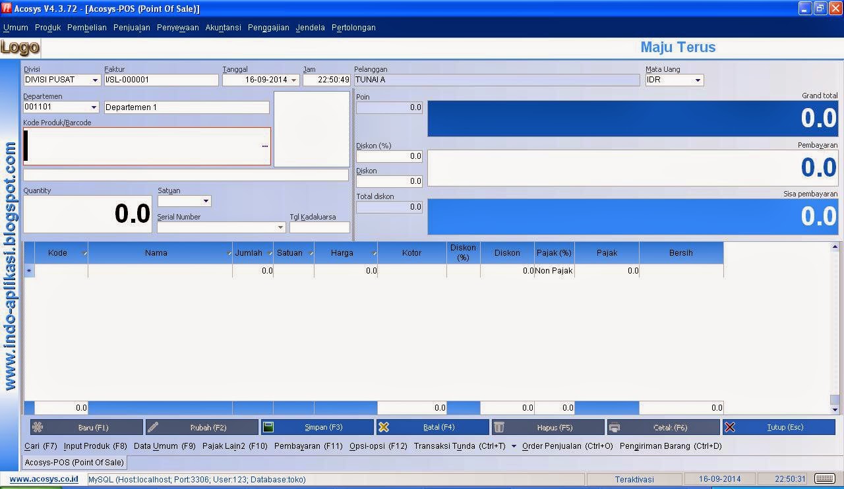The width and height of the screenshot is (844, 489).
Task: Open the Kode column filter arrow
Action: coord(84,254)
